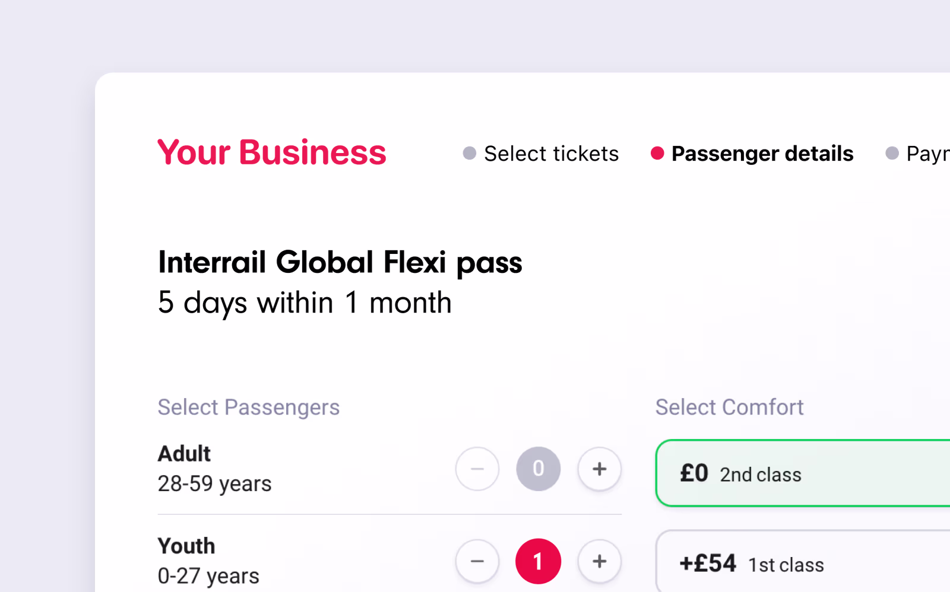Increase the Youth passenger count
The image size is (950, 592).
tap(599, 561)
